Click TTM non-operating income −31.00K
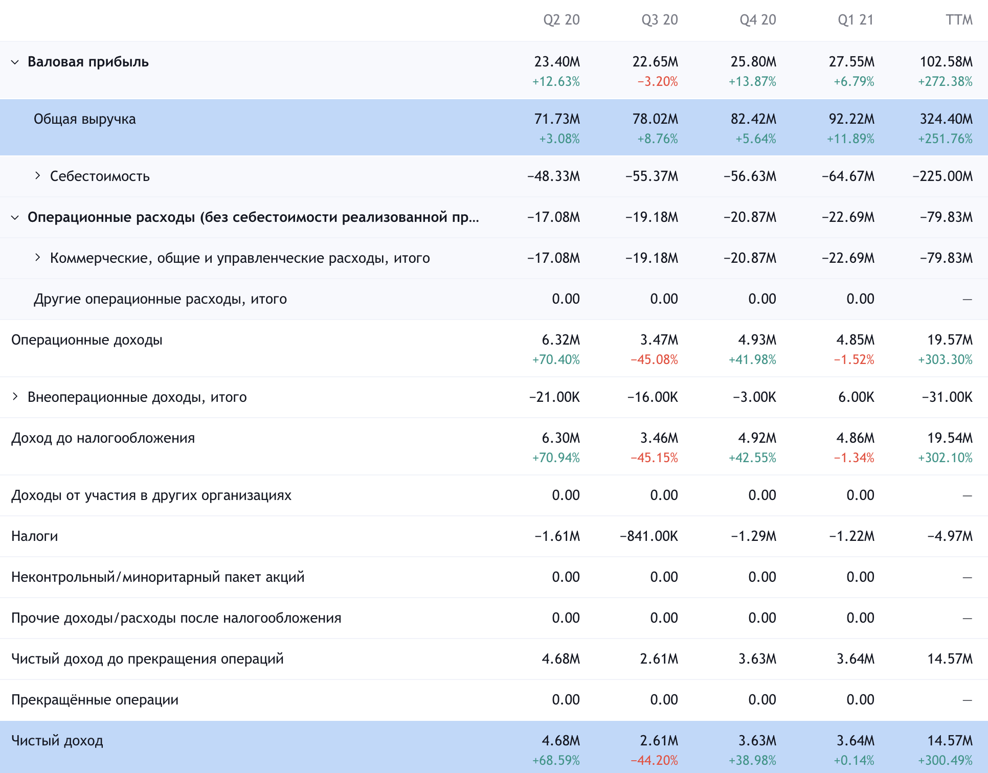 click(947, 397)
